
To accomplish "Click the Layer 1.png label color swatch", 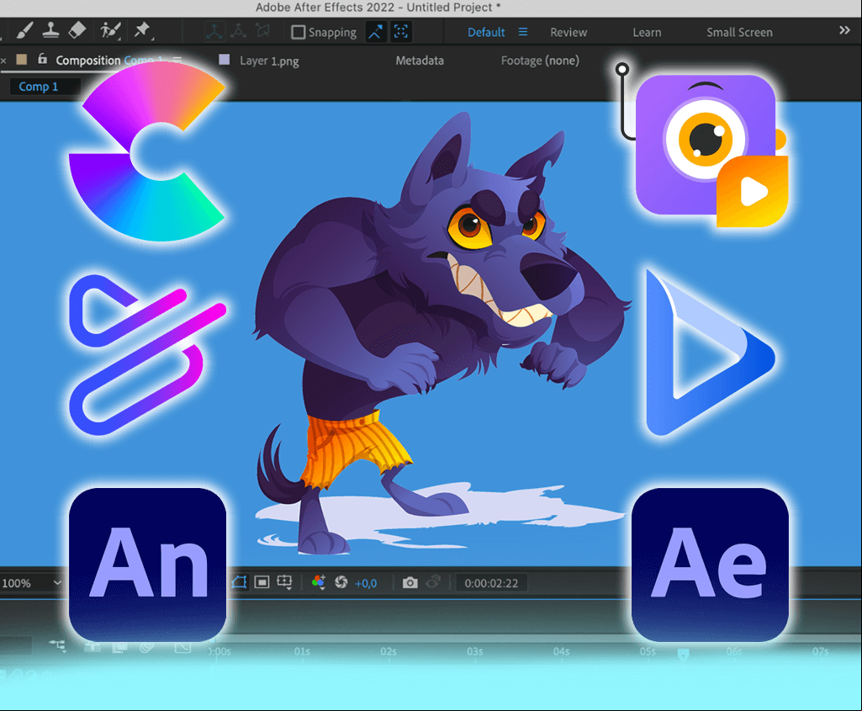I will coord(224,60).
